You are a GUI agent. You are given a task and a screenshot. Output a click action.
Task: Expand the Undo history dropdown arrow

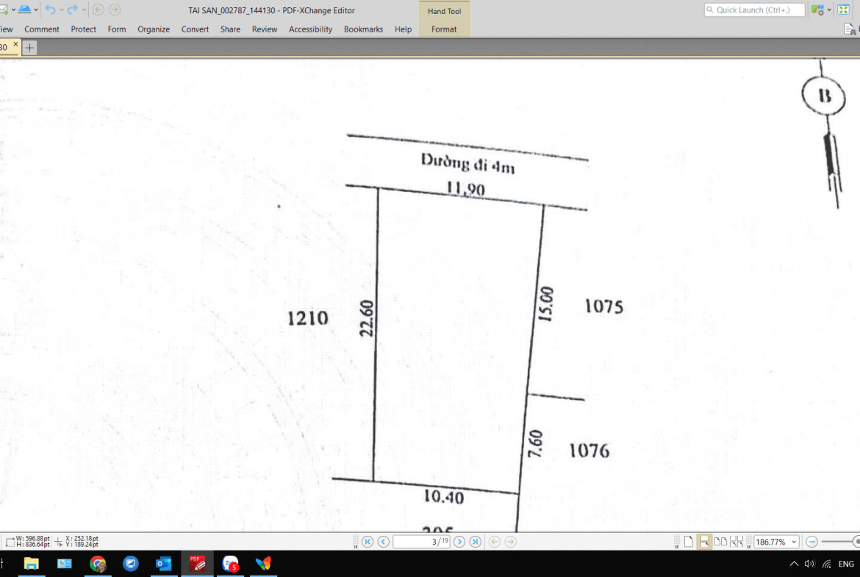point(61,10)
